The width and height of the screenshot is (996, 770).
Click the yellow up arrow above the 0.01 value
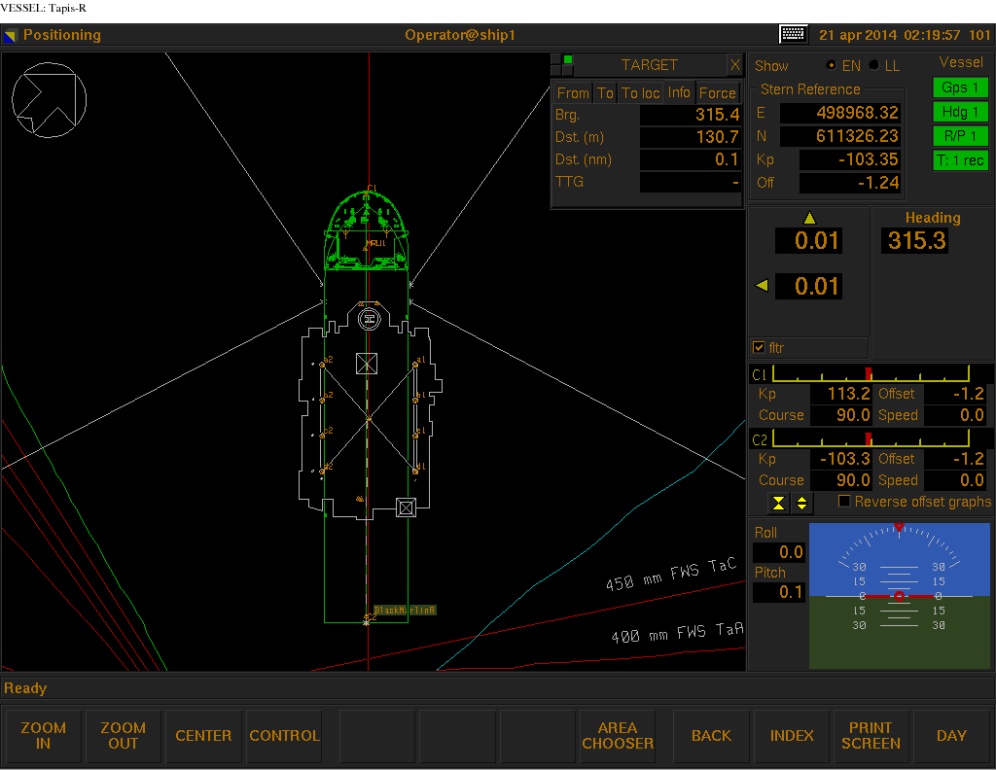point(809,218)
